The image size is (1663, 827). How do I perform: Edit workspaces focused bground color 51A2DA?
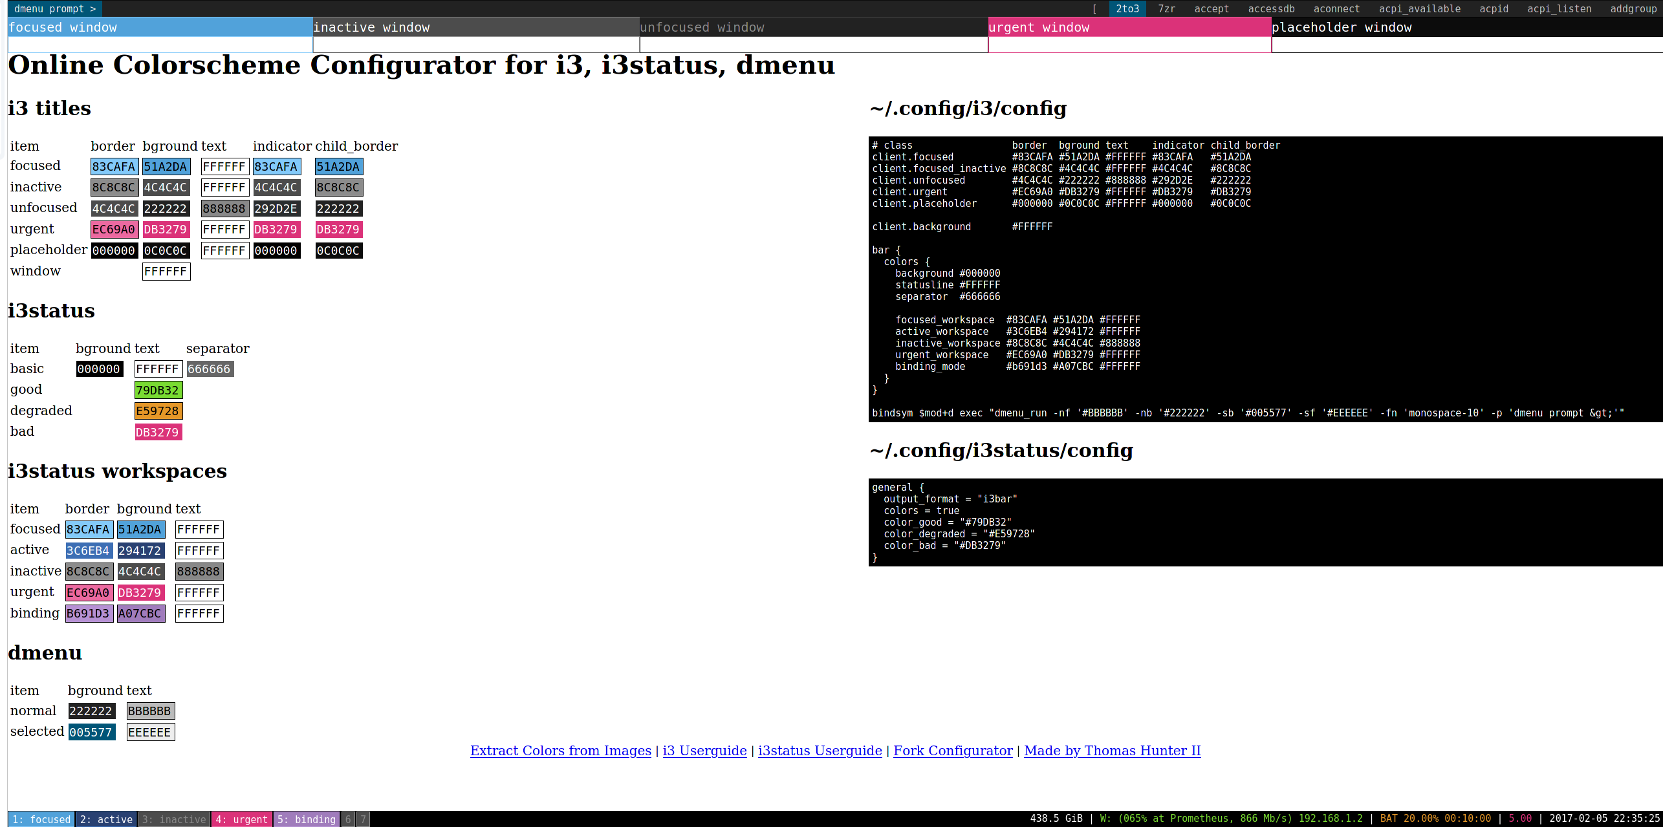click(141, 530)
